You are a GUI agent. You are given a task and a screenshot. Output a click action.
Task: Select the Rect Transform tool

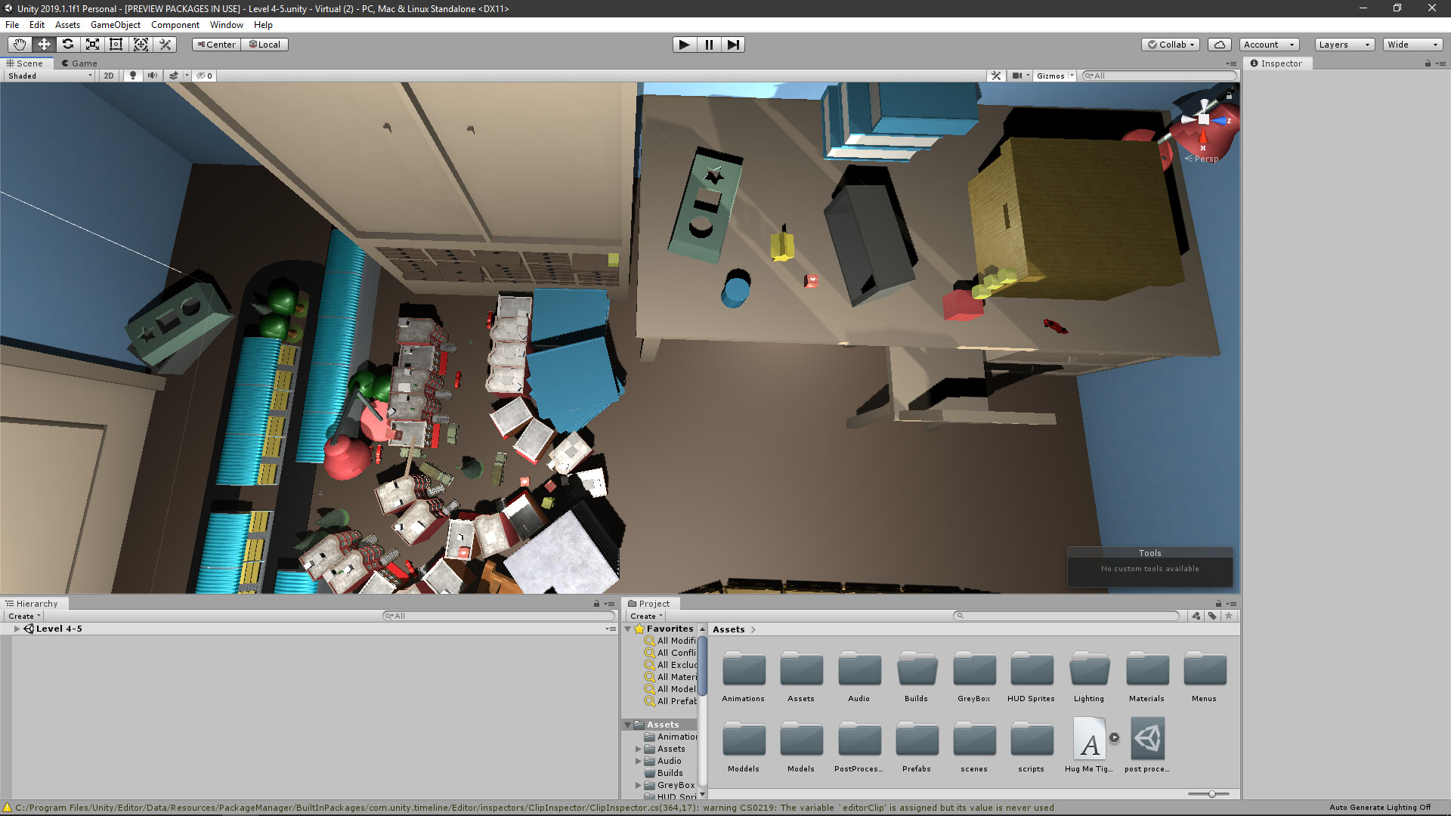tap(116, 45)
